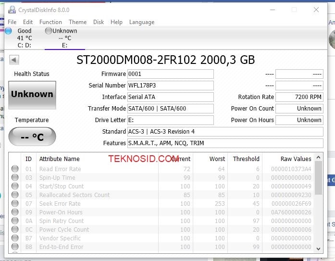The image size is (335, 261).
Task: Open the Theme menu
Action: (x=77, y=22)
